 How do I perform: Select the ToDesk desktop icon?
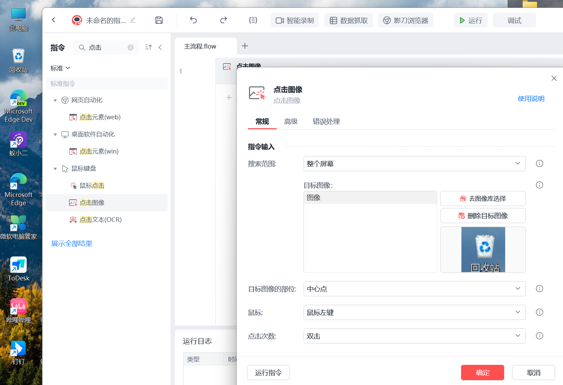[x=18, y=269]
